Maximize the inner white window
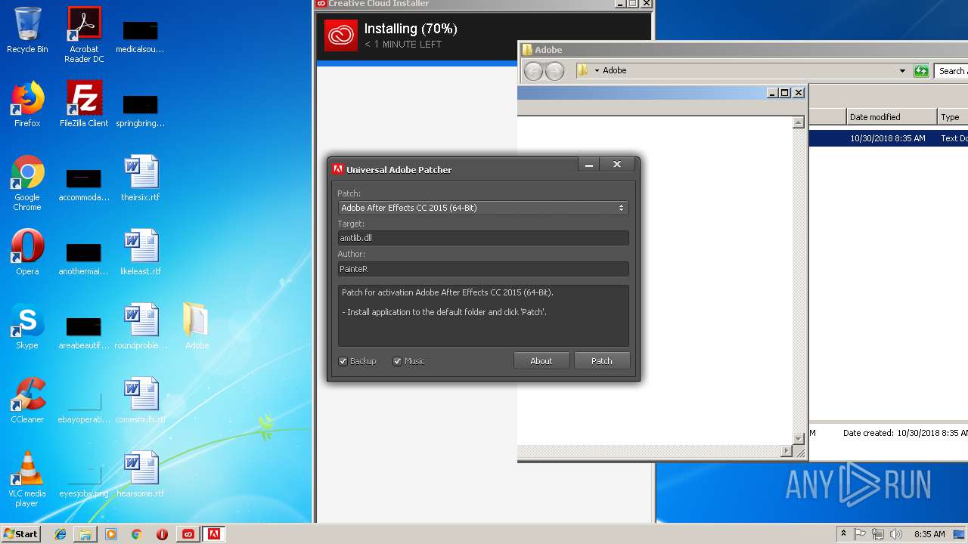Image resolution: width=968 pixels, height=544 pixels. point(785,93)
